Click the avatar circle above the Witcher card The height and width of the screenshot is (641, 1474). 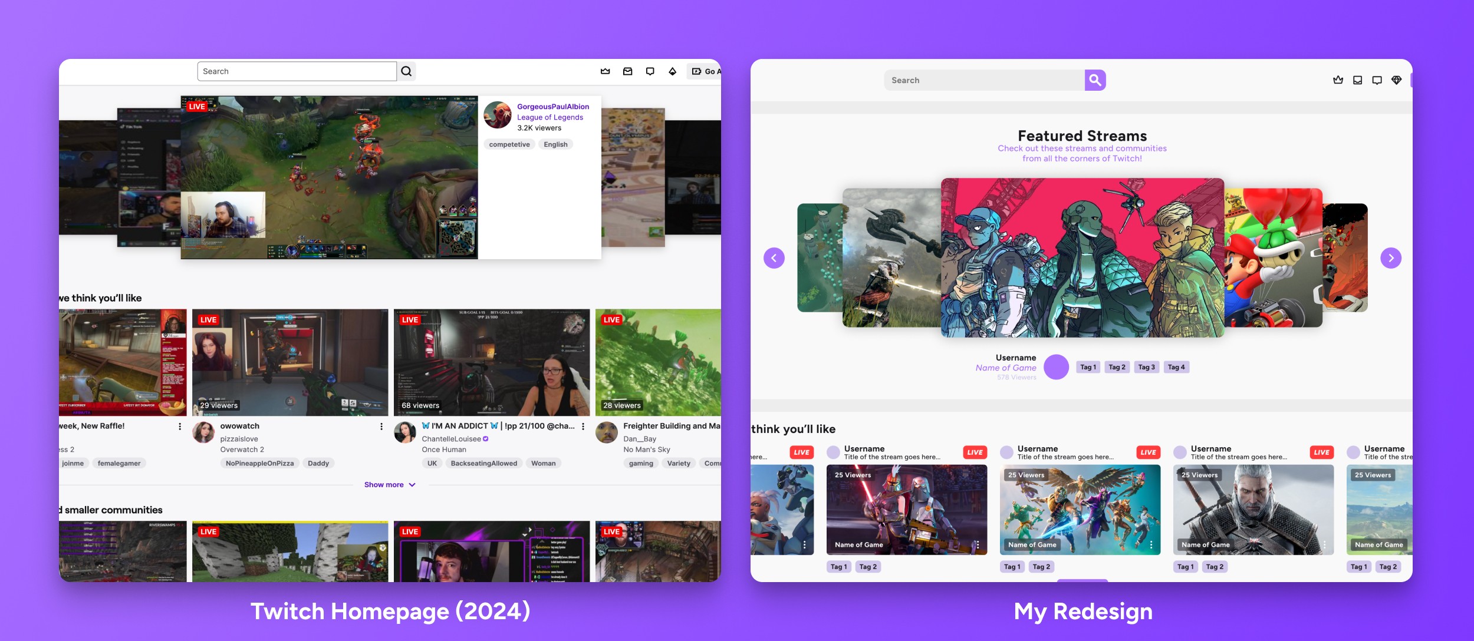click(1180, 452)
